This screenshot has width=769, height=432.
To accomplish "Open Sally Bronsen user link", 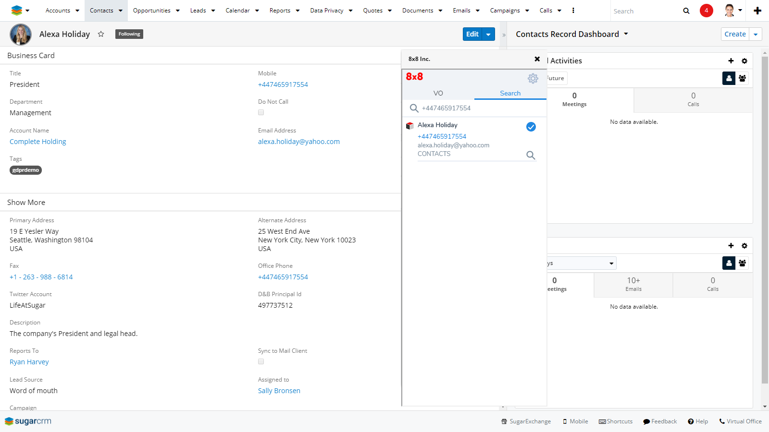I will coord(279,391).
